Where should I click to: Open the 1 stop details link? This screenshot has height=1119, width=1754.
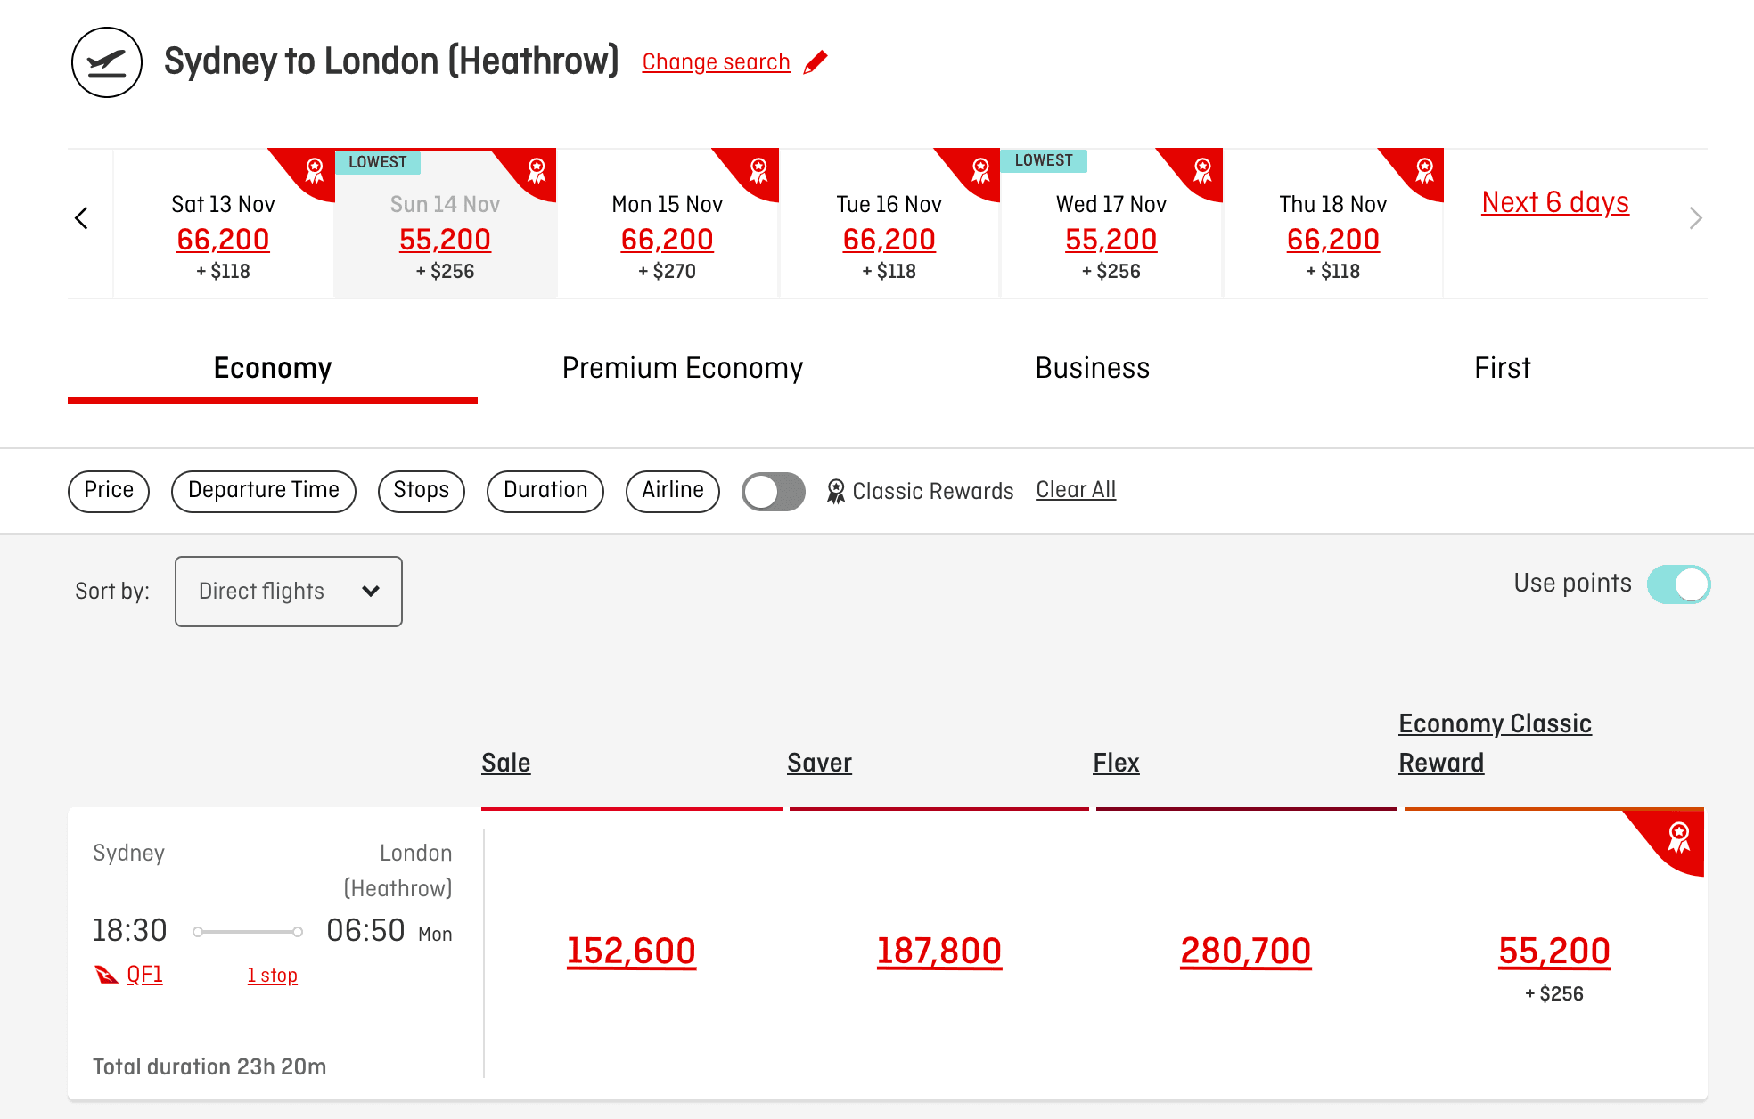click(272, 976)
